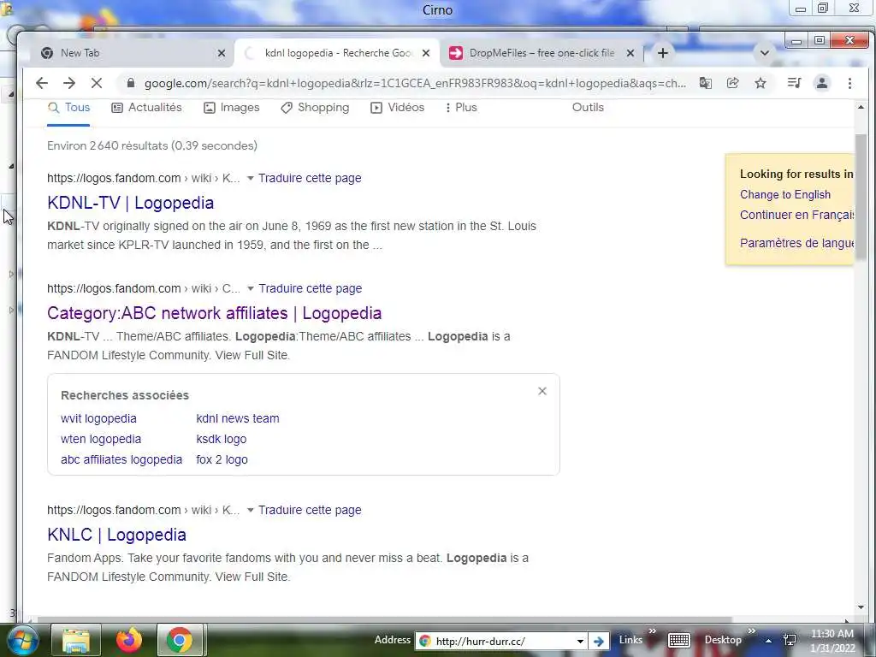Screen dimensions: 876x657
Task: Close the New Tab tab
Action: [x=222, y=53]
